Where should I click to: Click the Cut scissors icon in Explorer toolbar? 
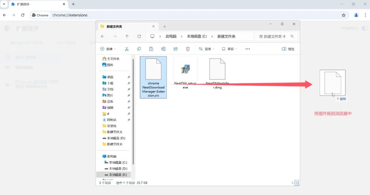127,49
